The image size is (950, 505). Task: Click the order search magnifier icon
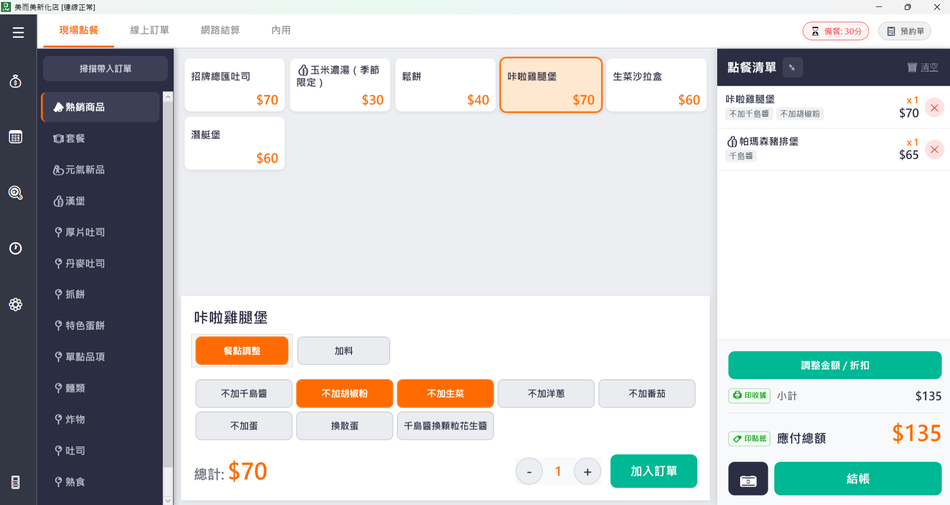(x=15, y=193)
